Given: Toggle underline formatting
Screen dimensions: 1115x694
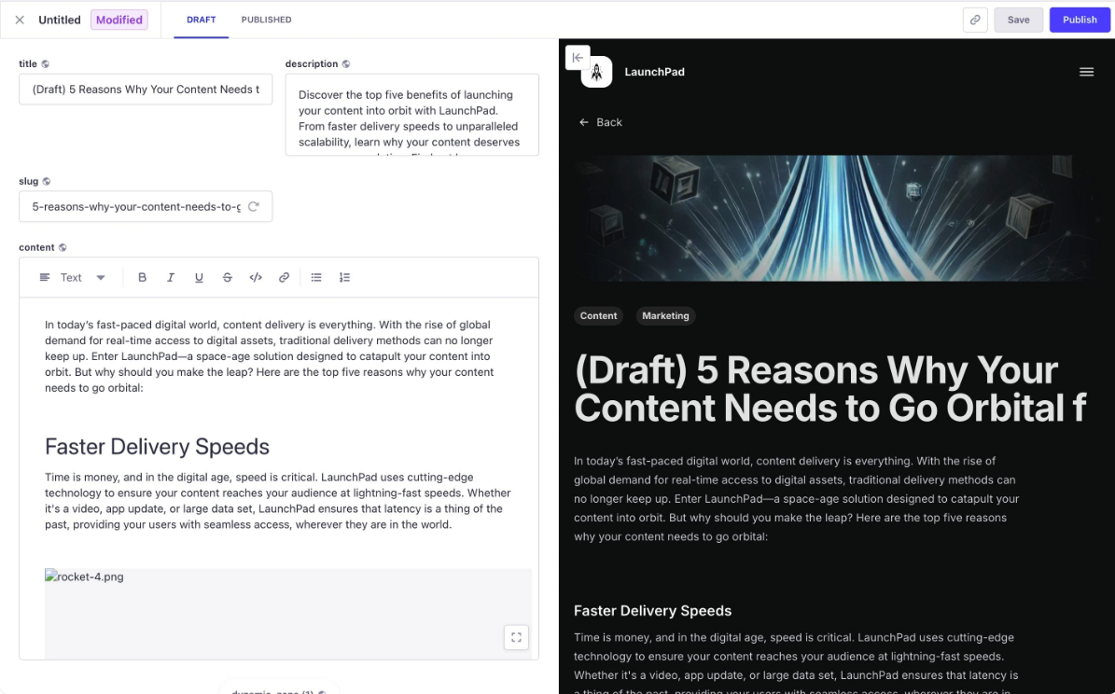Looking at the screenshot, I should (199, 277).
